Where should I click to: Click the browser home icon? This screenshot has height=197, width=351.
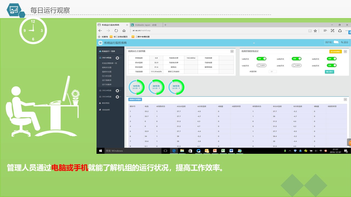(x=124, y=31)
